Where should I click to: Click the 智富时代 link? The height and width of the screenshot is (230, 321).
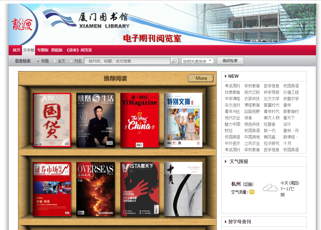[271, 105]
